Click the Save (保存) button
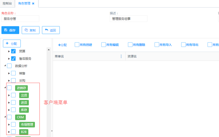 tap(10, 30)
